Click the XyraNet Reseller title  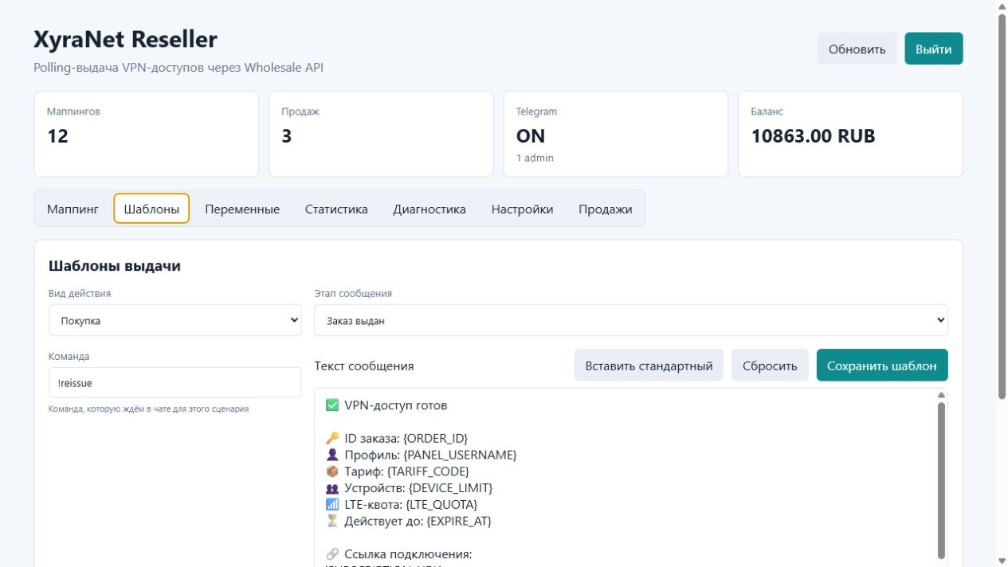tap(125, 39)
